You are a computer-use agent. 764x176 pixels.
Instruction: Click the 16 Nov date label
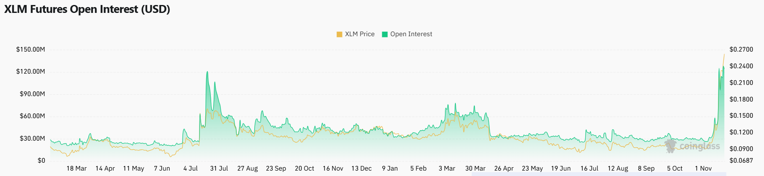[x=333, y=169]
